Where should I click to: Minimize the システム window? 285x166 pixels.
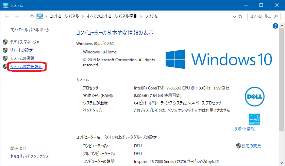click(246, 5)
